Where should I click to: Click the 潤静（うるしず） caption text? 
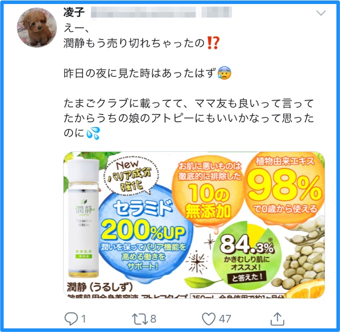click(x=99, y=287)
